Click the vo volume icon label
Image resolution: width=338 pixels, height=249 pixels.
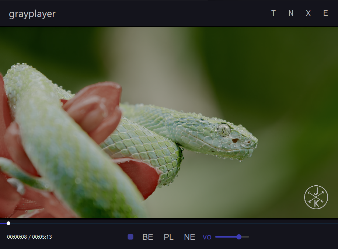click(x=207, y=237)
